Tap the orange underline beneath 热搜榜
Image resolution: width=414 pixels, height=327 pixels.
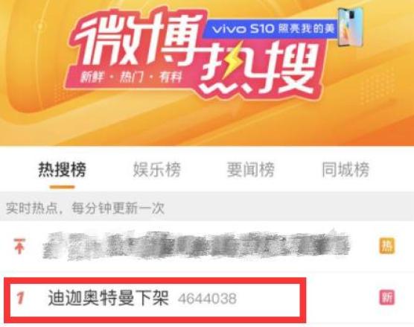[63, 187]
